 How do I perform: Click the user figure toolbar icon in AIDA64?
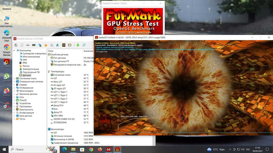[58, 45]
